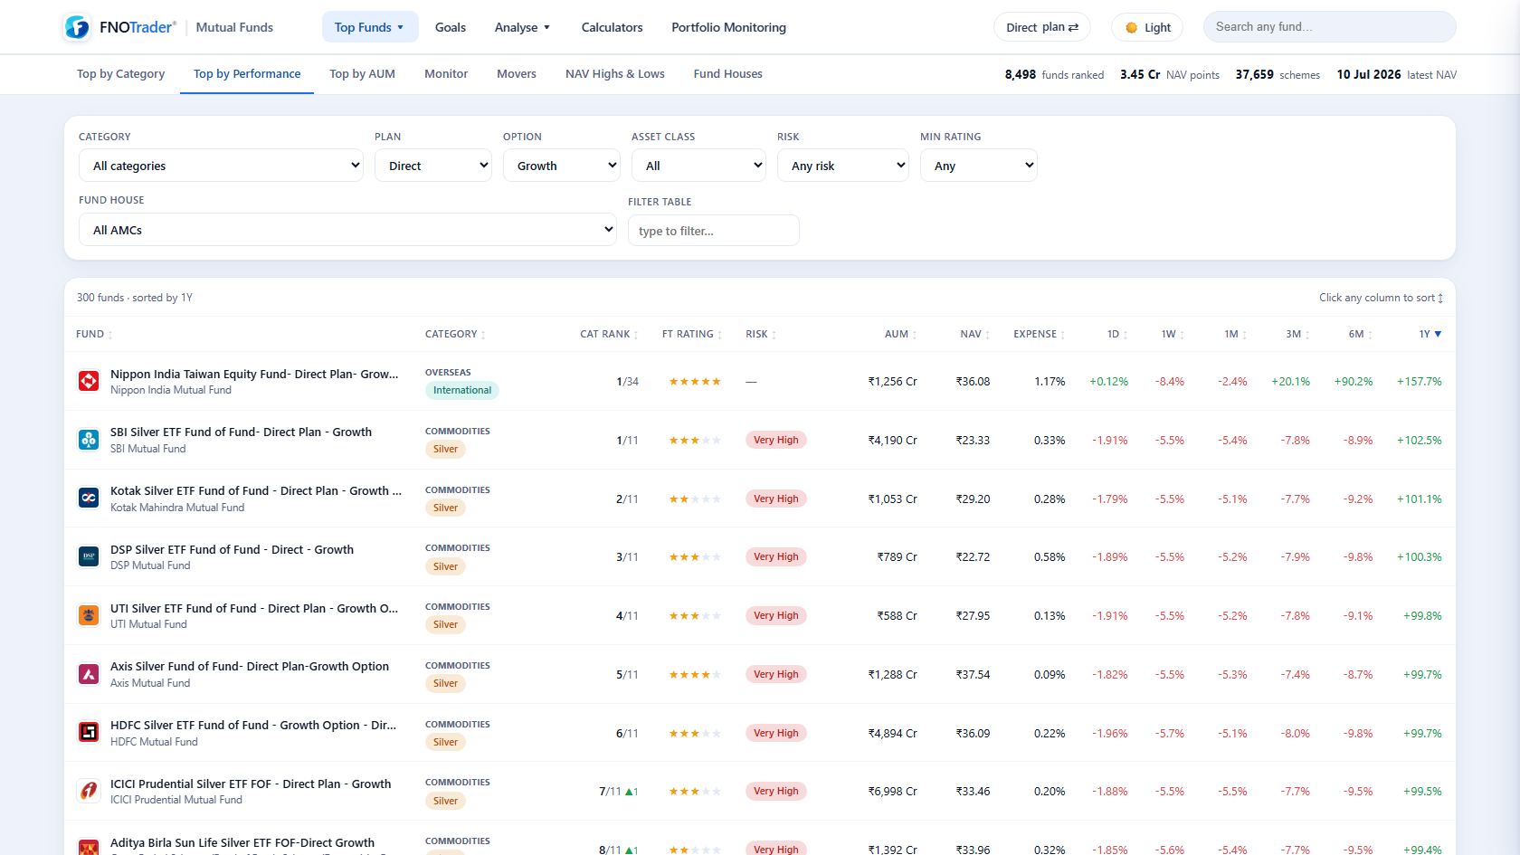Click the FNOTrader logo icon
The width and height of the screenshot is (1520, 855).
click(77, 27)
